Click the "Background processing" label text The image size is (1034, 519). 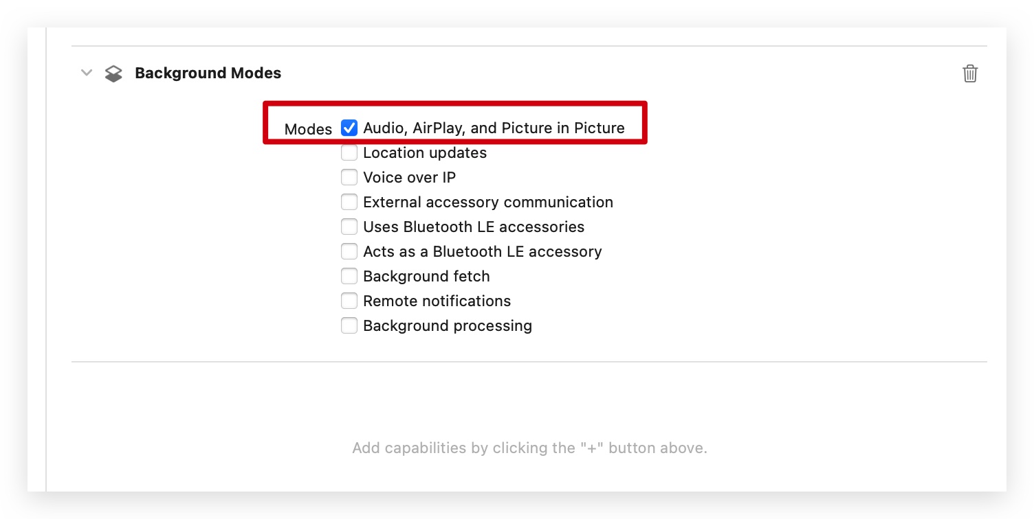point(448,325)
